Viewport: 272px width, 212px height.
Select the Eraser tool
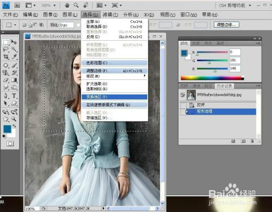click(x=6, y=80)
